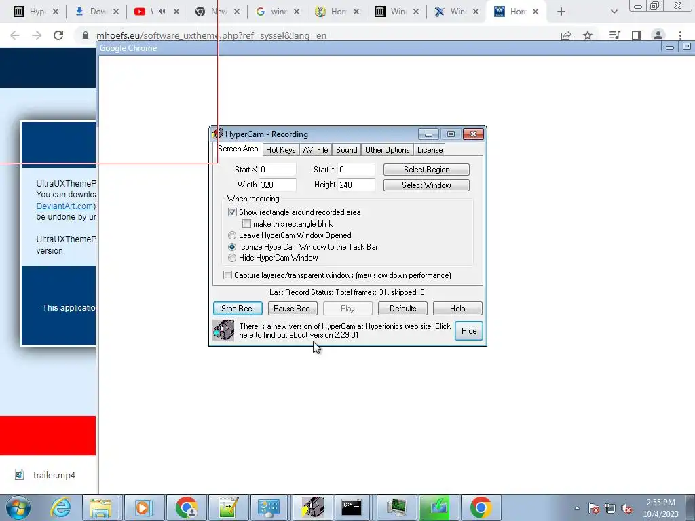Click the Defaults button
The height and width of the screenshot is (521, 695).
pyautogui.click(x=403, y=309)
